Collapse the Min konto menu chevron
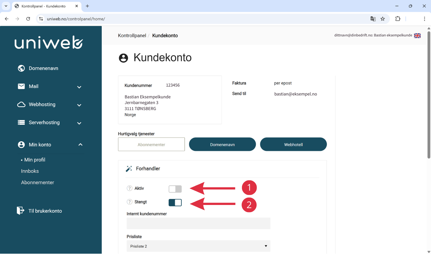431x258 pixels. (80, 144)
